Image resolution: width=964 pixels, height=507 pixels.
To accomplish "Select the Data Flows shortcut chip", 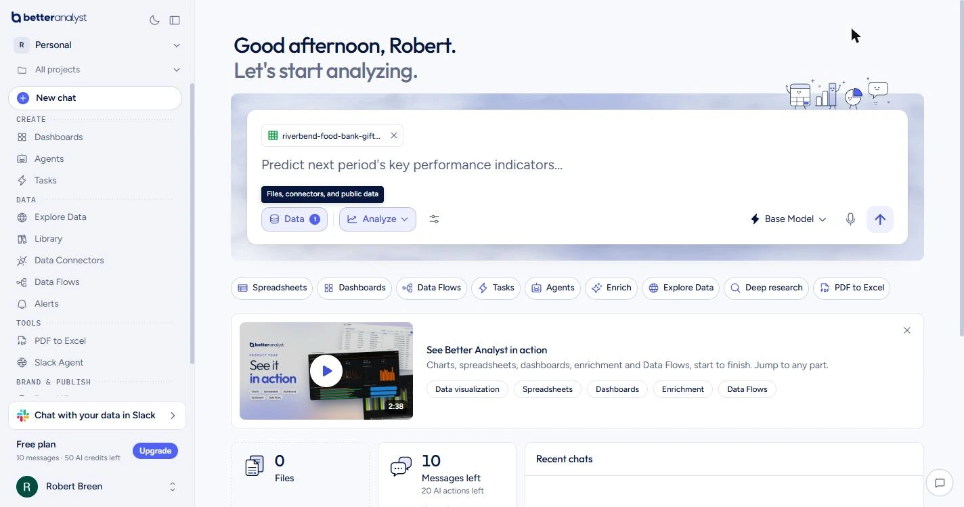I will click(x=432, y=288).
